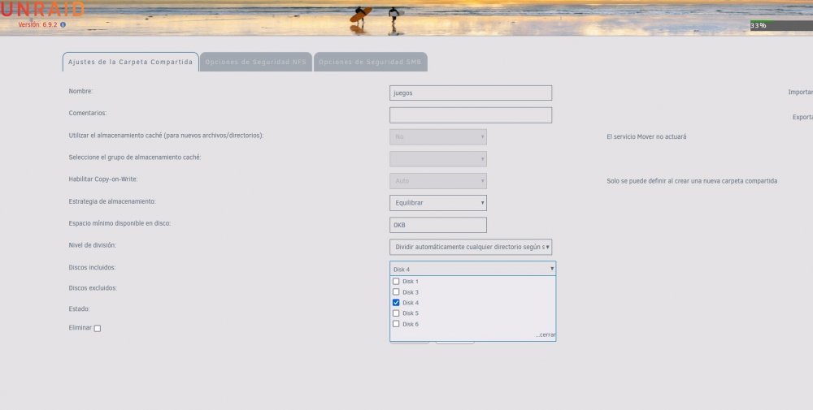Viewport: 813px width, 410px height.
Task: Switch to Opciones de Seguridad SMB tab
Action: [370, 62]
